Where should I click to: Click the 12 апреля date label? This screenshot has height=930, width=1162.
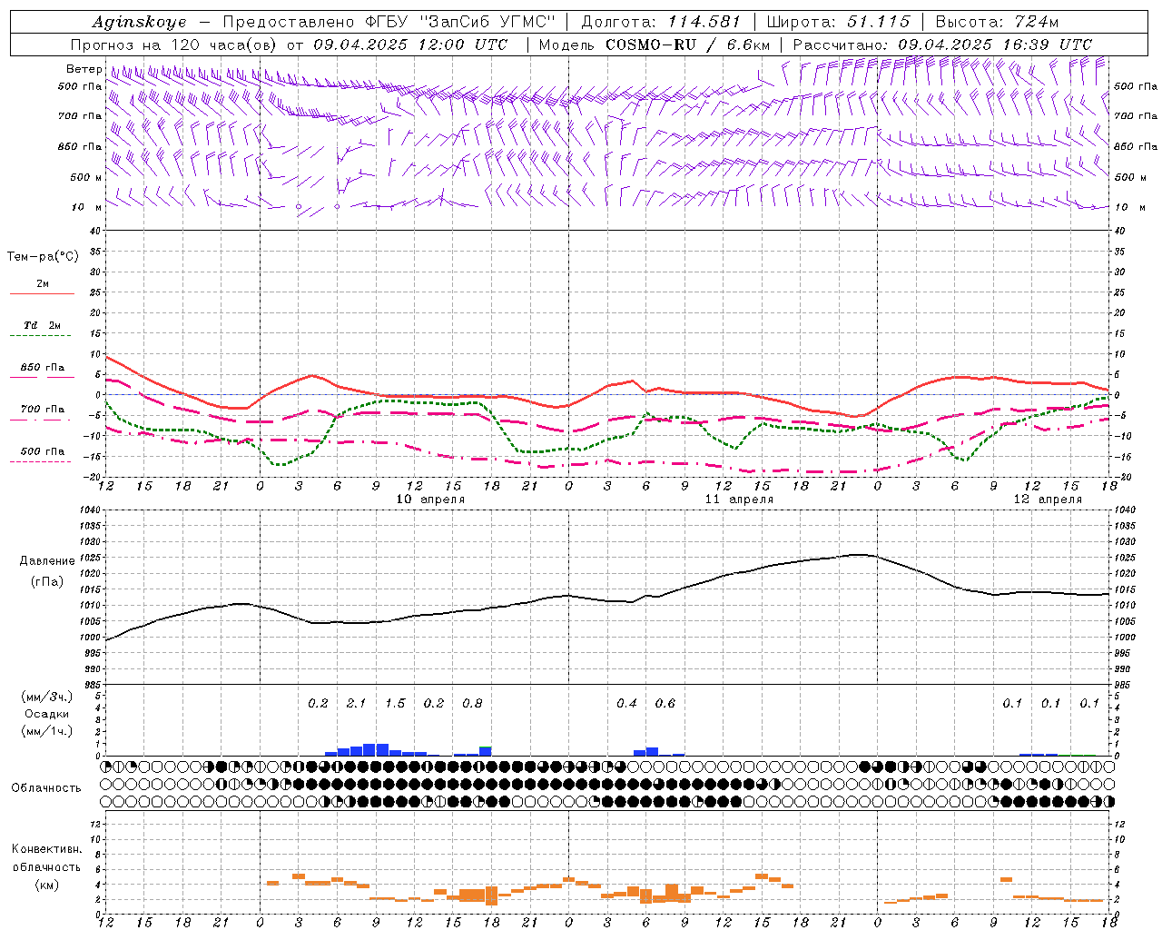tap(1048, 500)
